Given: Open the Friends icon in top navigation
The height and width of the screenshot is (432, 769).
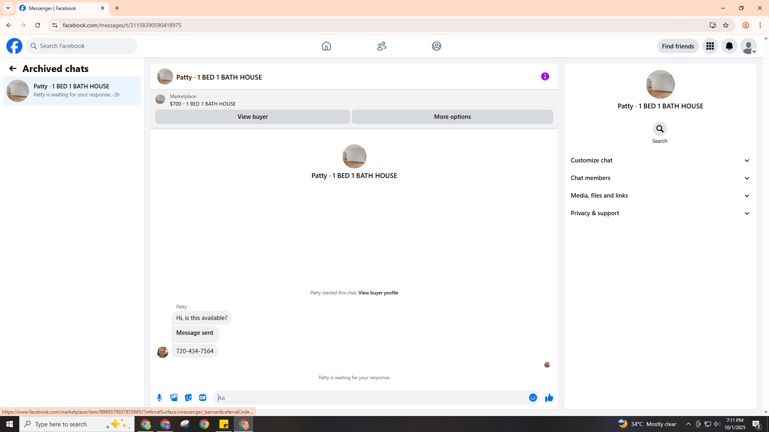Looking at the screenshot, I should click(x=382, y=46).
